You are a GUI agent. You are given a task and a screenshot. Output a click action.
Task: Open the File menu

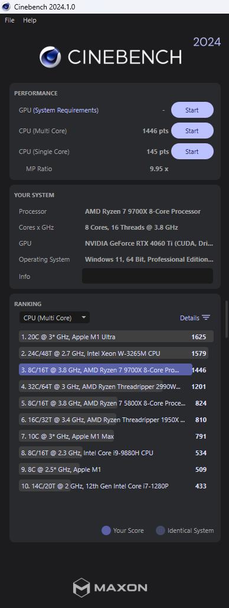pos(9,20)
